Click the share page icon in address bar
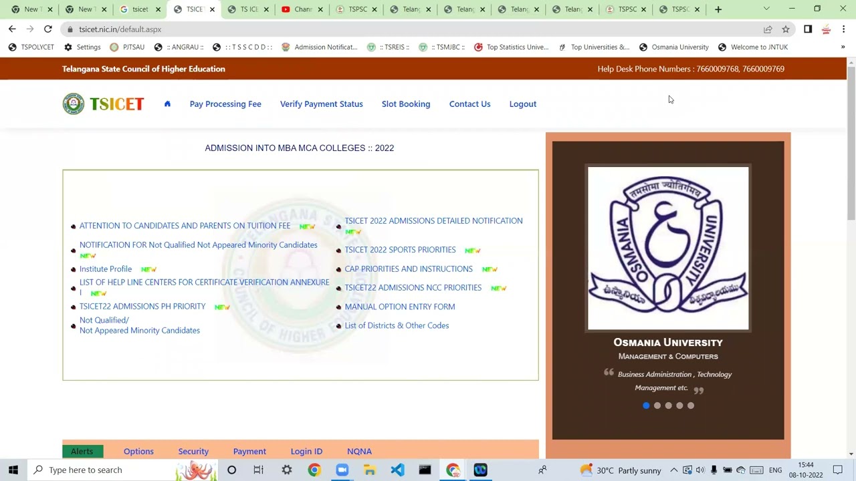This screenshot has width=856, height=481. click(768, 29)
